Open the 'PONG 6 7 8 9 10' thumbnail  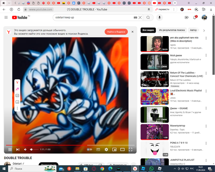tap(155, 149)
